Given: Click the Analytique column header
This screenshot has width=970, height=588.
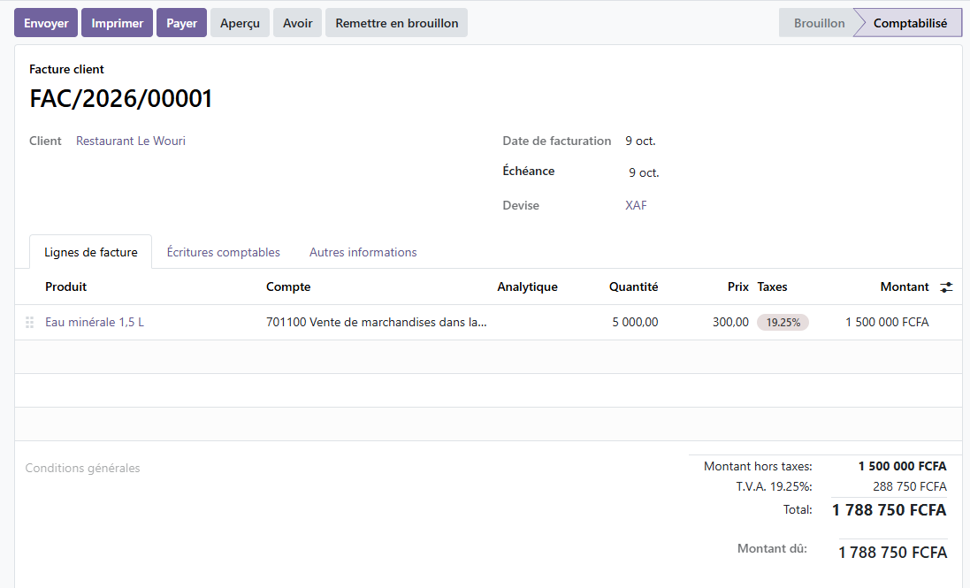Looking at the screenshot, I should 527,286.
